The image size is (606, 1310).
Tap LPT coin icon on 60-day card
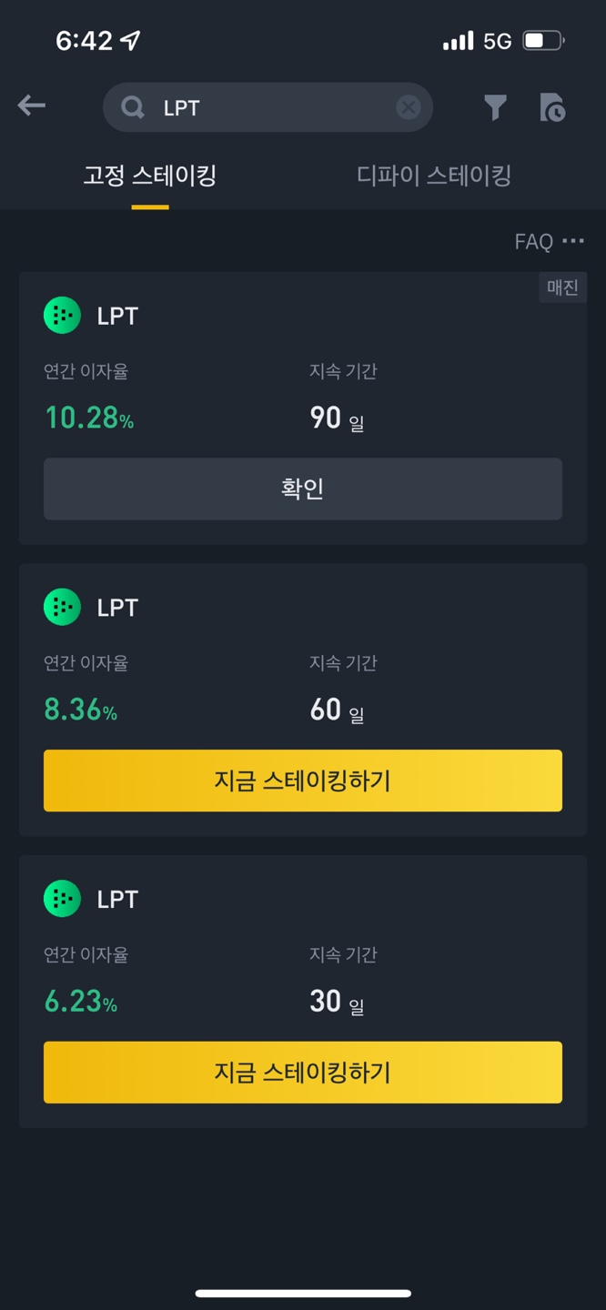click(62, 607)
